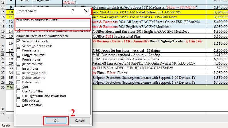Allow Delete rows for users
This screenshot has width=228, height=128.
point(18,82)
